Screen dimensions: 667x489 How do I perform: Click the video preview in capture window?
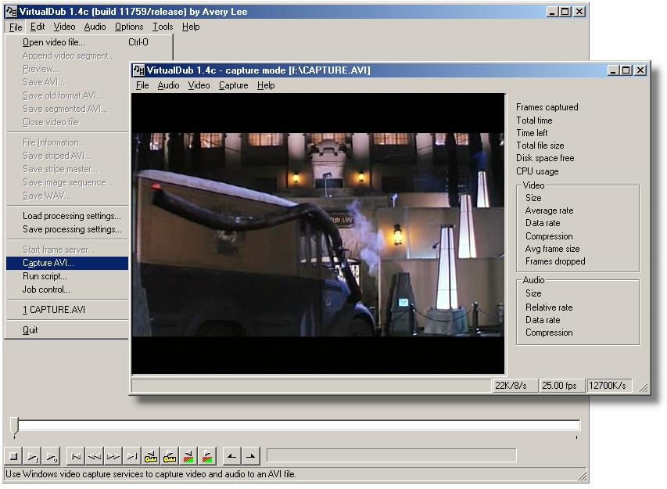(317, 234)
